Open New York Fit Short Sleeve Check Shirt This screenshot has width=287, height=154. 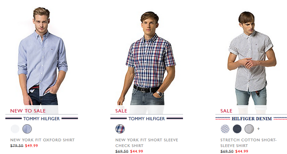(x=147, y=143)
